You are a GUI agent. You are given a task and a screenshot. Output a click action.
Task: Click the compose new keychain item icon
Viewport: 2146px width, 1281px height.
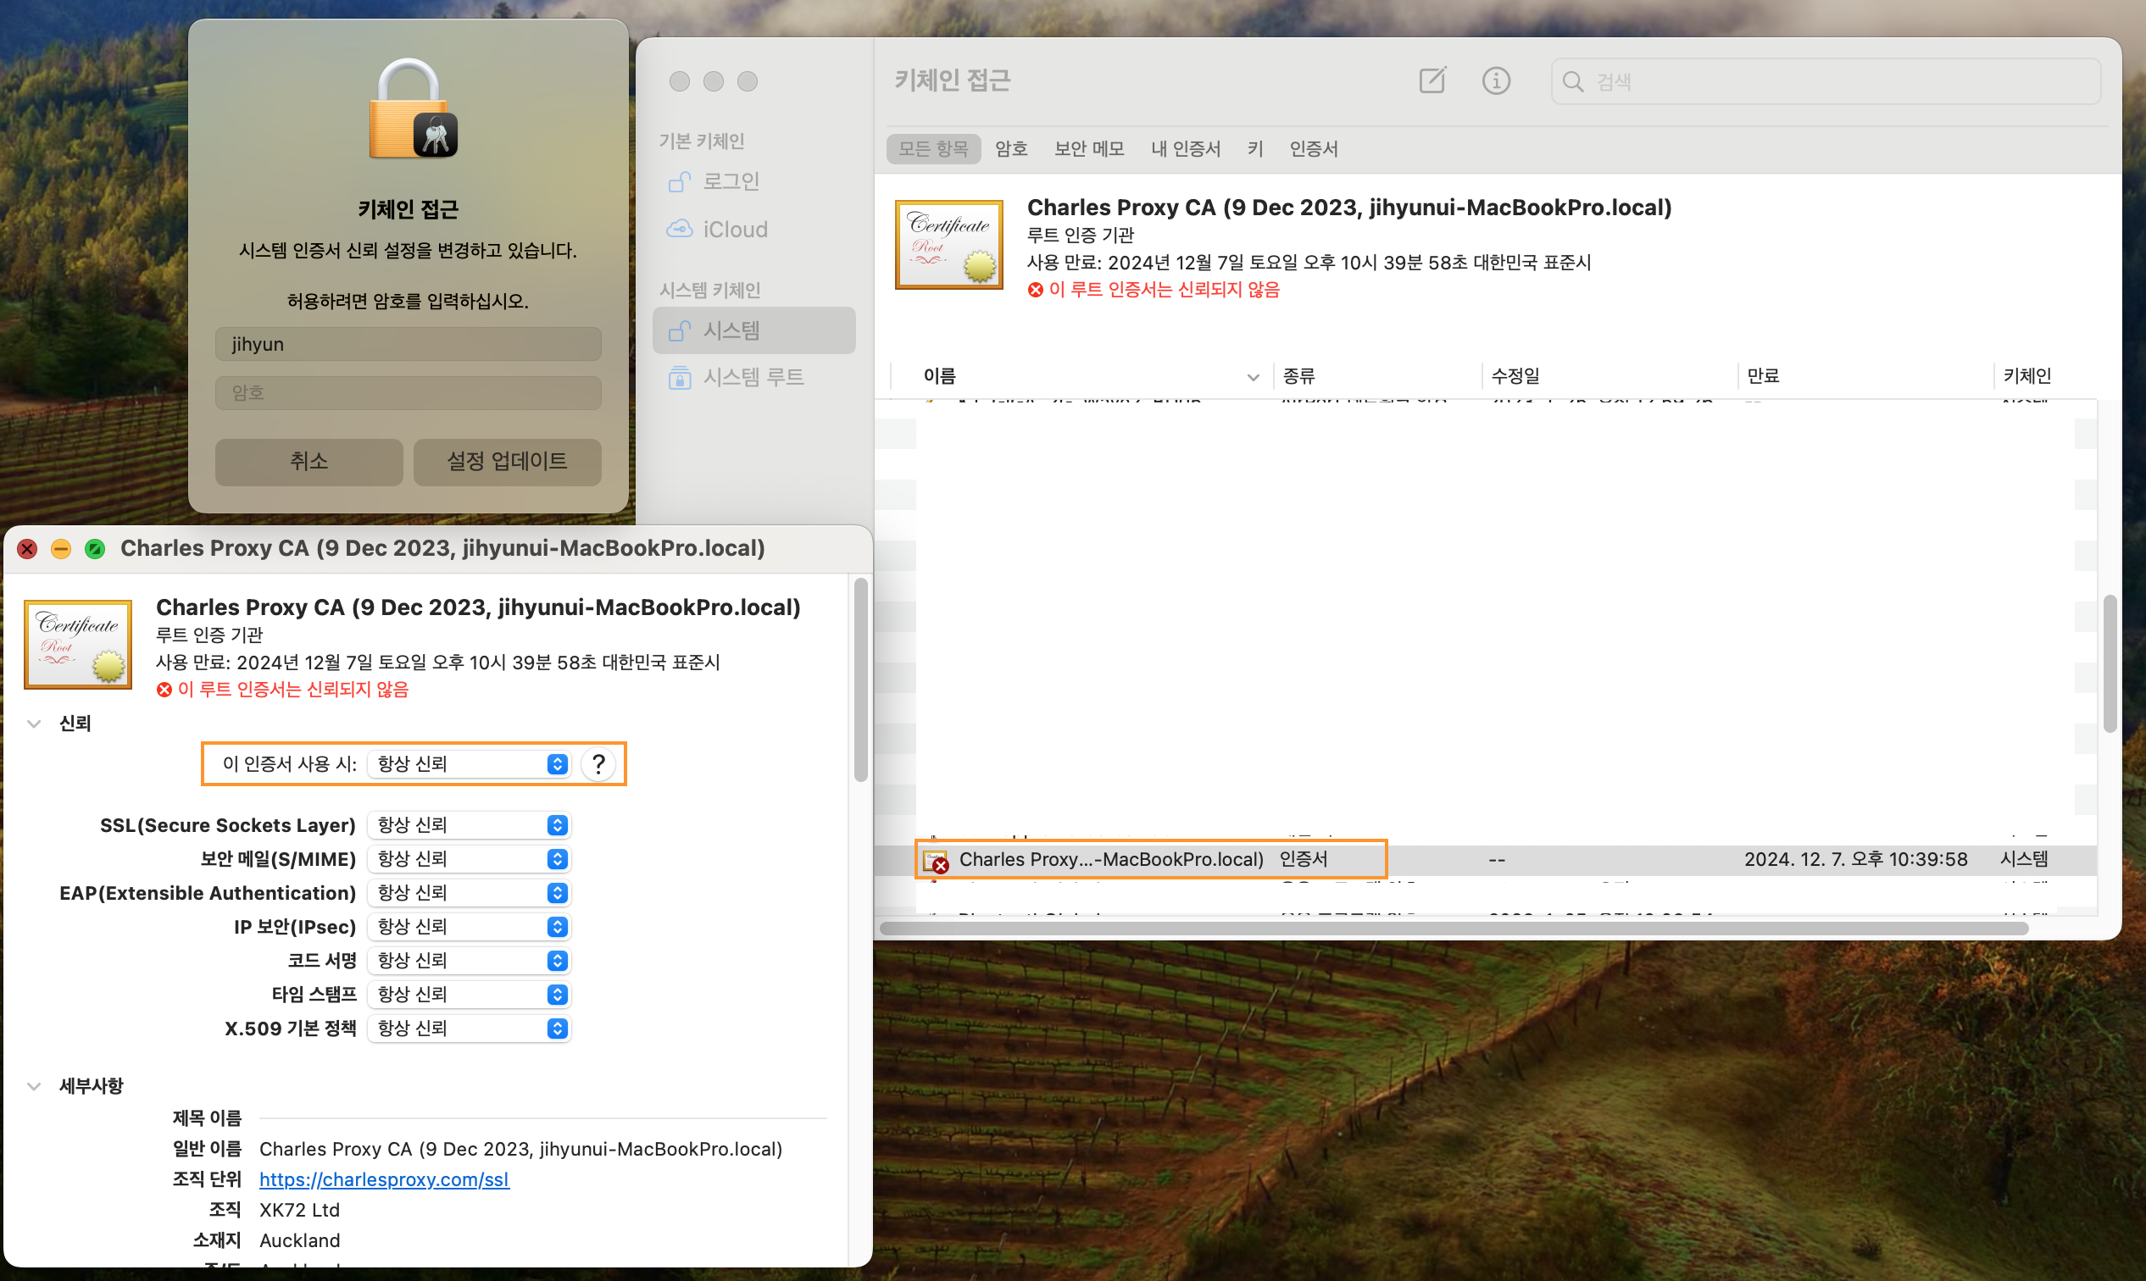[1432, 80]
